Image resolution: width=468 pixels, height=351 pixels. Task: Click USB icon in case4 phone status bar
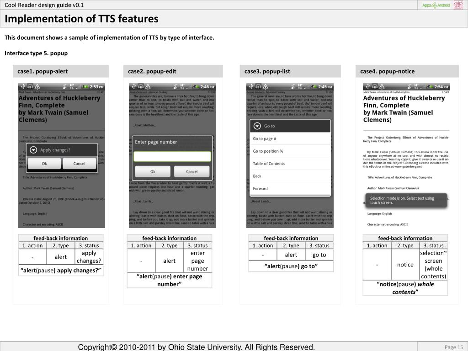tap(367, 86)
